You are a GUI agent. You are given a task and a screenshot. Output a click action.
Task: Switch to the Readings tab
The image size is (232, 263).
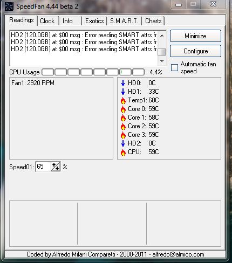pyautogui.click(x=22, y=20)
